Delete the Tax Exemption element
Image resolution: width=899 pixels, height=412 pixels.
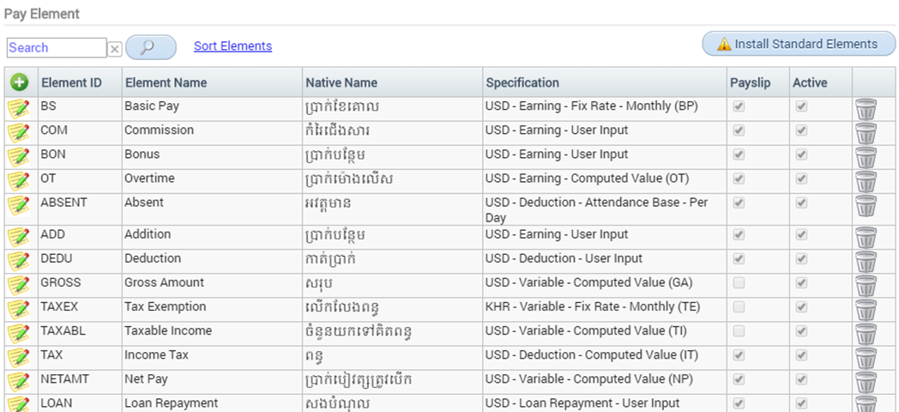866,309
